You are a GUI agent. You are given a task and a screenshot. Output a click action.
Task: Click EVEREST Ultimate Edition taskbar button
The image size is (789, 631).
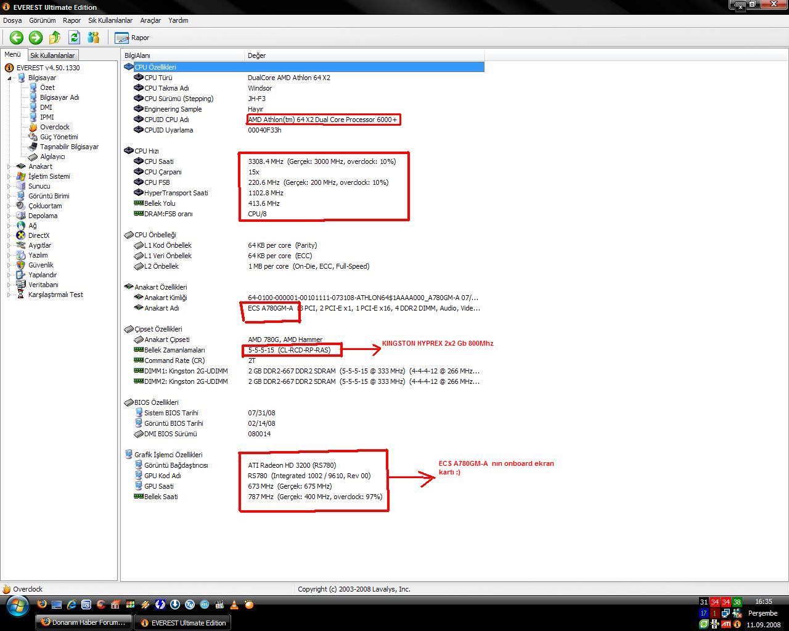pyautogui.click(x=183, y=622)
